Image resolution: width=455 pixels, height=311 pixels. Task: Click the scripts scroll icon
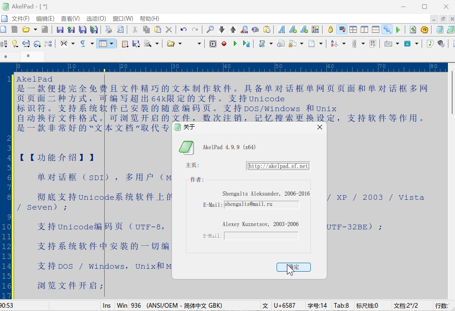coord(262,44)
